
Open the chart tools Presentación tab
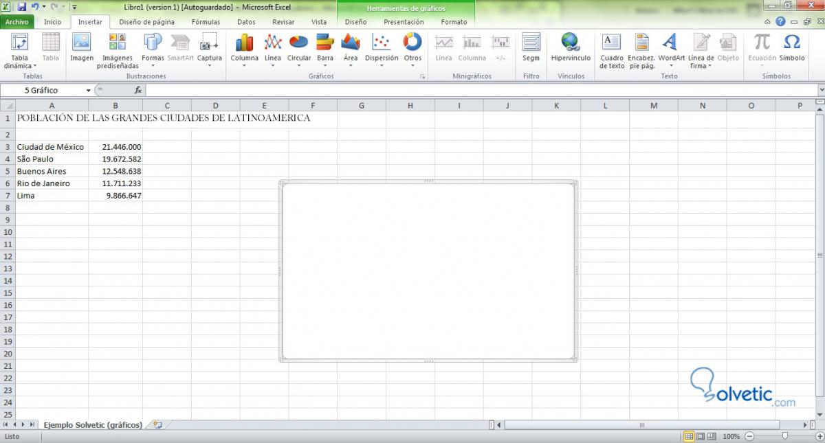tap(404, 22)
